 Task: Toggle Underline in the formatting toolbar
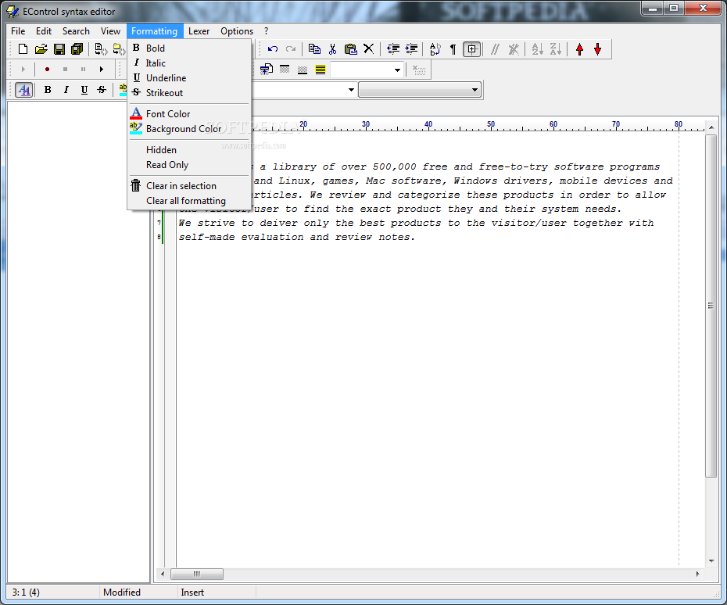[84, 89]
